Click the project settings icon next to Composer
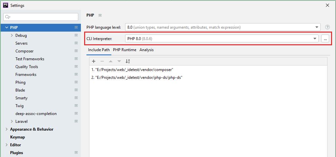The image size is (336, 157). coord(76,51)
